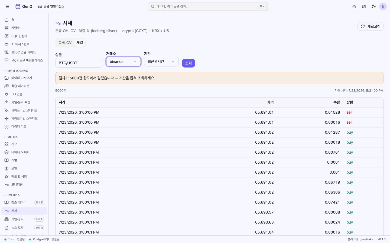Image resolution: width=390 pixels, height=243 pixels.
Task: Open user avatar E menu
Action: (x=383, y=6)
